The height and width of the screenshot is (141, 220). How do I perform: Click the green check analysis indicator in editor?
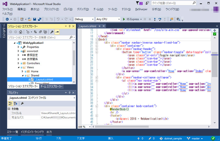tap(215, 34)
